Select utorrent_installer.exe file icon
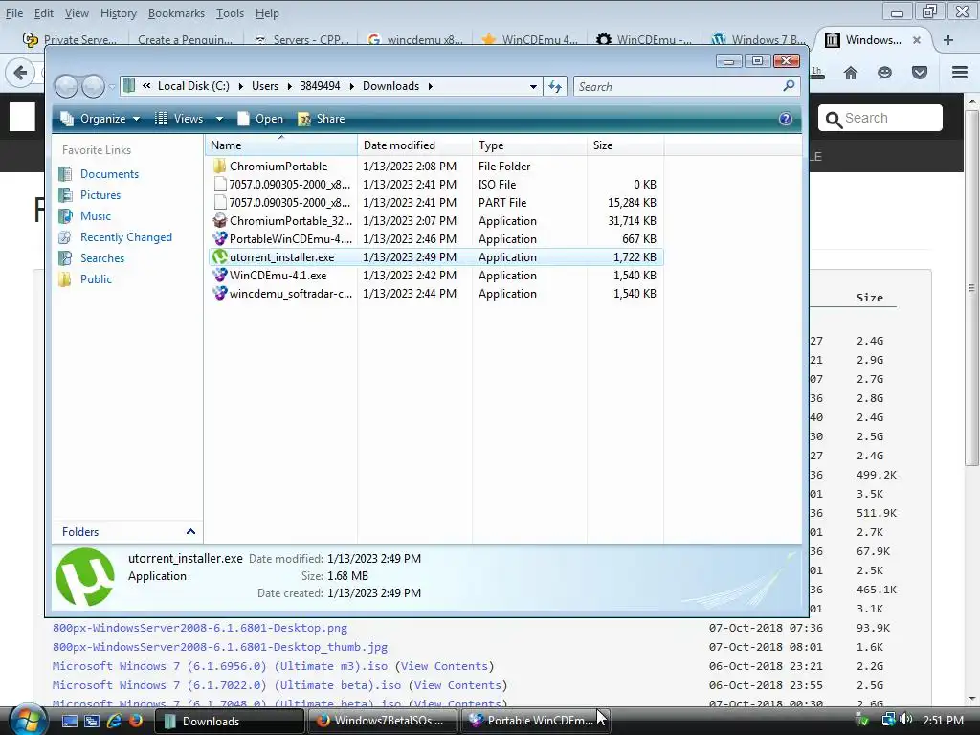This screenshot has height=735, width=980. [219, 256]
